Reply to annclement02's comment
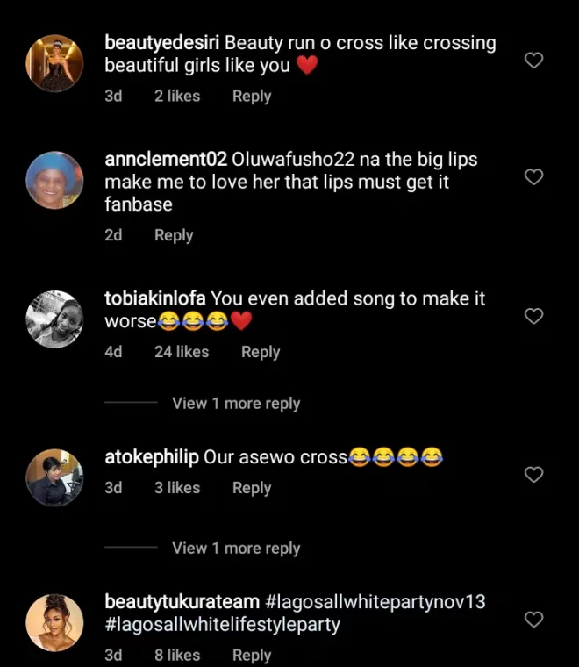The width and height of the screenshot is (579, 667). point(174,235)
